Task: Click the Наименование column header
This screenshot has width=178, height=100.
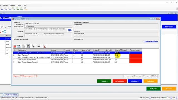Action: [34, 50]
